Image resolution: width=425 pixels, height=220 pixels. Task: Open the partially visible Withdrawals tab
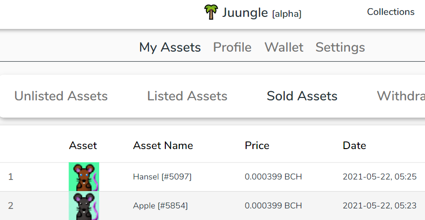click(401, 96)
